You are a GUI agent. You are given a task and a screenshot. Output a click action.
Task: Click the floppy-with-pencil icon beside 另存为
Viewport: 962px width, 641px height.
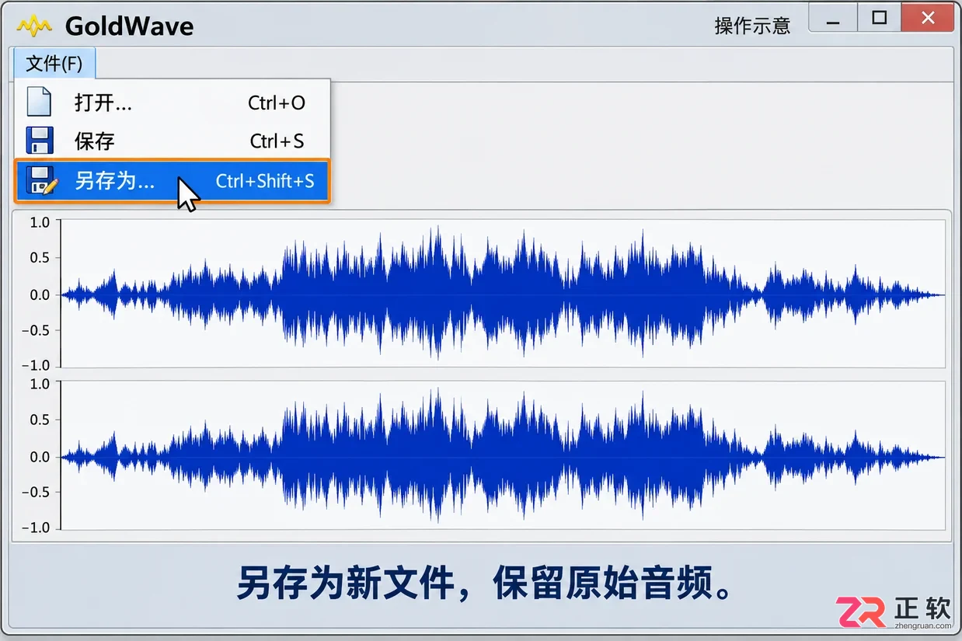coord(41,180)
